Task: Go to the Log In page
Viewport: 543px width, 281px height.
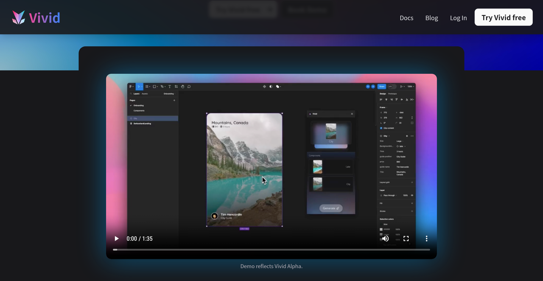Action: pyautogui.click(x=458, y=18)
